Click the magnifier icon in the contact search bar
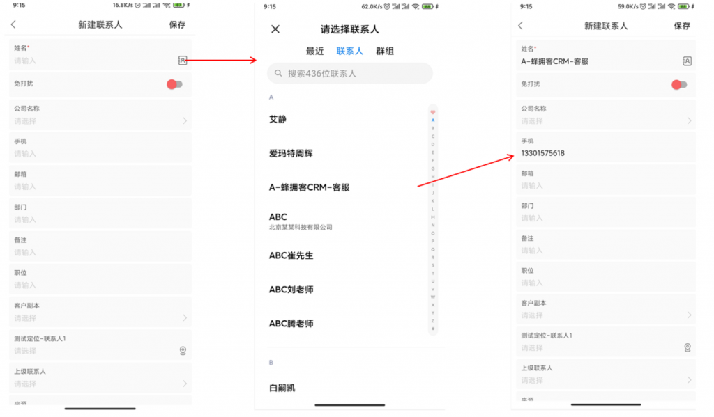The image size is (714, 417). [278, 73]
